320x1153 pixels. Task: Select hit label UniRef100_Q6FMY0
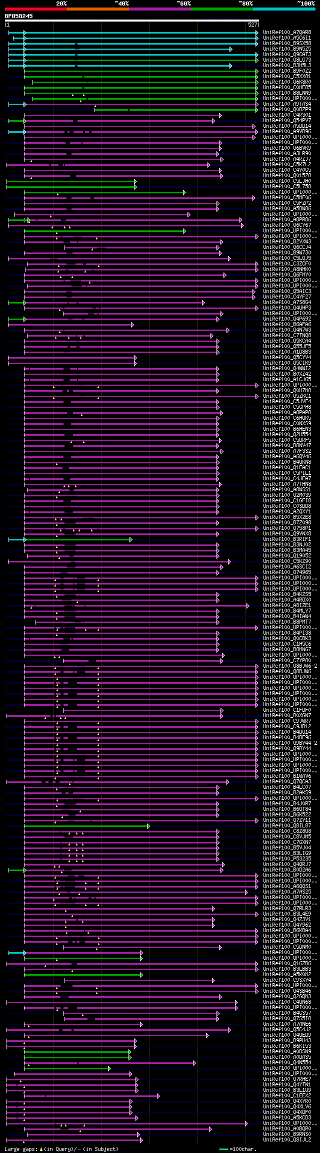coord(287,274)
